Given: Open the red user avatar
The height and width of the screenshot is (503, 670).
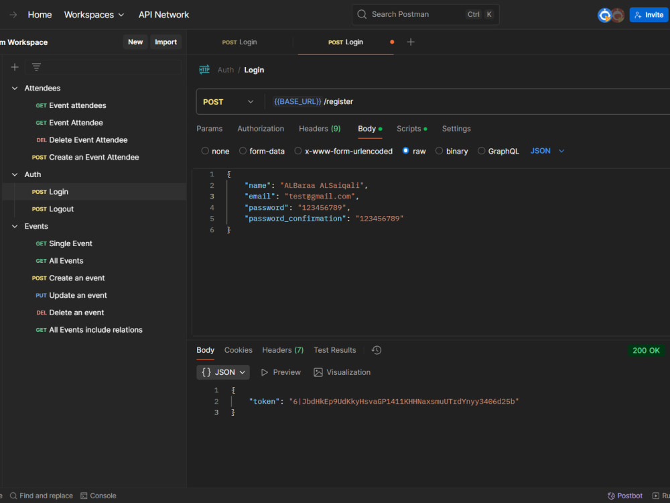Looking at the screenshot, I should tap(618, 15).
